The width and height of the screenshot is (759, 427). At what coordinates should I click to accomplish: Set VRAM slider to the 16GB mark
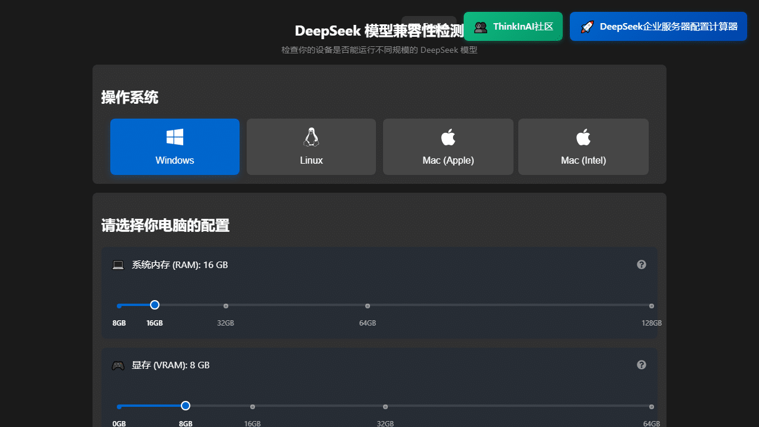click(253, 407)
